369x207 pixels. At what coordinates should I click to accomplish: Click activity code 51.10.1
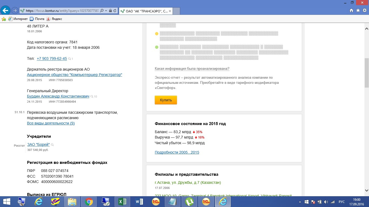pos(19,112)
